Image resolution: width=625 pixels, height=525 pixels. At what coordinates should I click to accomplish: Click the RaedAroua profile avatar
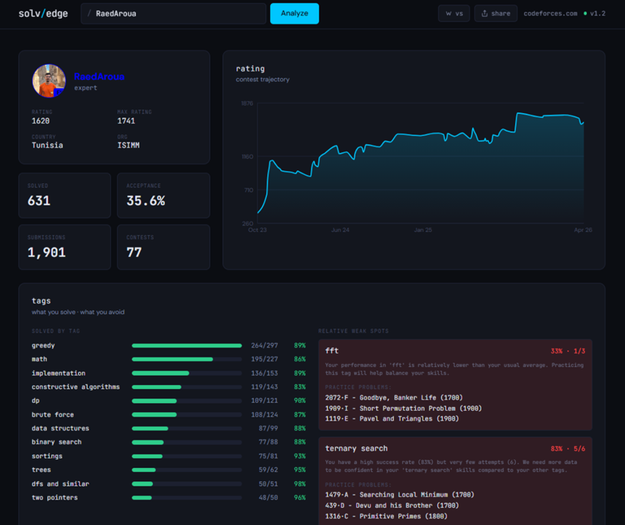point(49,81)
